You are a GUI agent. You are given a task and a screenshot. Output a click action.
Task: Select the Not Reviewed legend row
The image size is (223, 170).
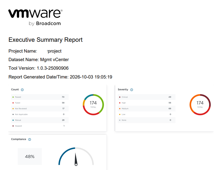click(x=38, y=109)
